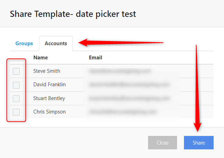Click the grey Close button
This screenshot has width=224, height=158.
point(163,143)
